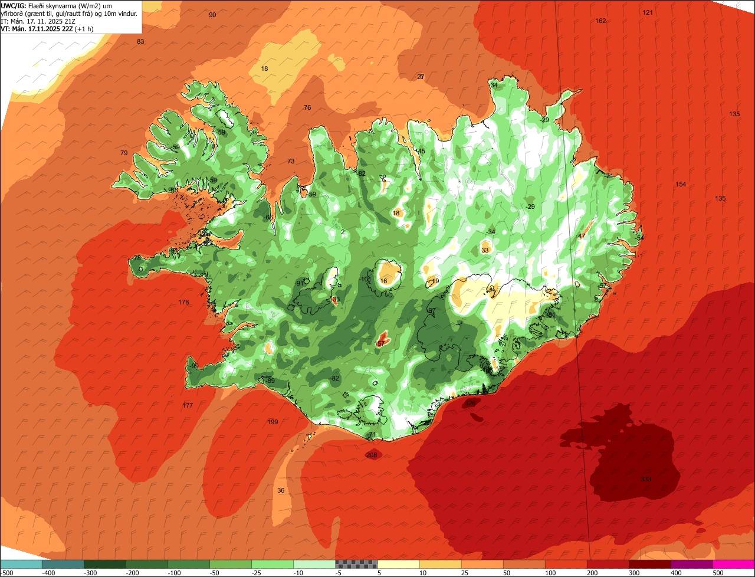755x577 pixels.
Task: Click the map value 54 on the east coast
Action: (x=640, y=237)
